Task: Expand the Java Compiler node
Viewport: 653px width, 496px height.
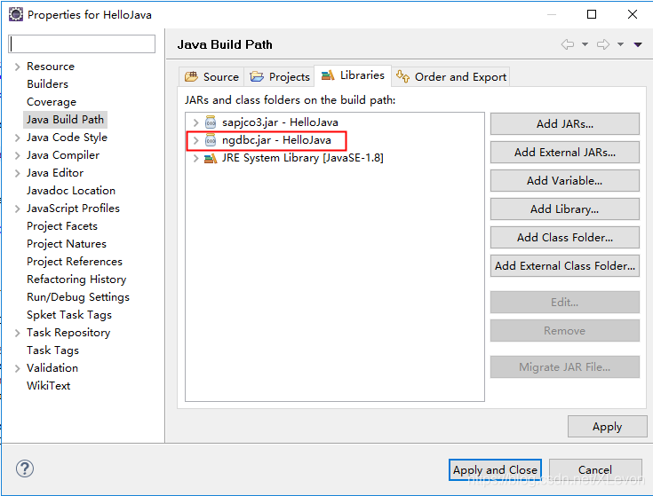Action: click(x=17, y=155)
